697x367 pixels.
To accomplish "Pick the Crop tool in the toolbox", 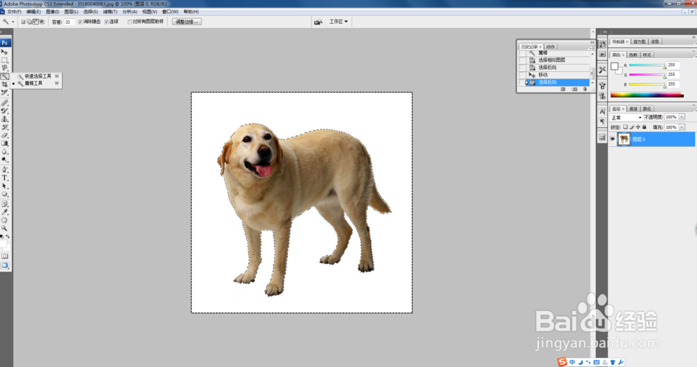I will pyautogui.click(x=5, y=84).
